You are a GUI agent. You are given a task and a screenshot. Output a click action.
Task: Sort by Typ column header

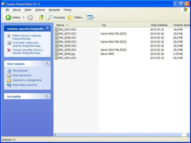(x=124, y=25)
